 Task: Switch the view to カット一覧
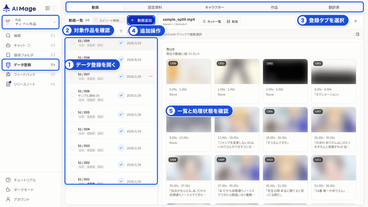212,21
